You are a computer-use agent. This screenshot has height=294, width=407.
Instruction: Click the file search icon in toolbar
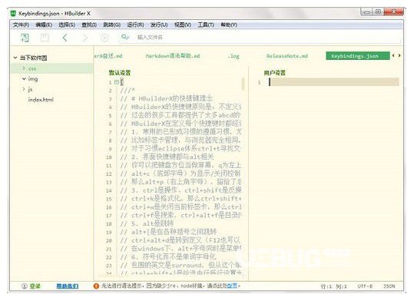pyautogui.click(x=125, y=38)
